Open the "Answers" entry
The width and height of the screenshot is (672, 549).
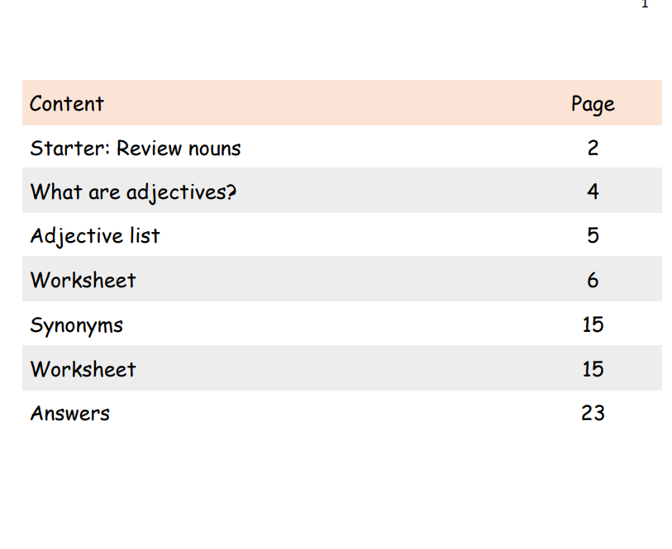pos(70,413)
